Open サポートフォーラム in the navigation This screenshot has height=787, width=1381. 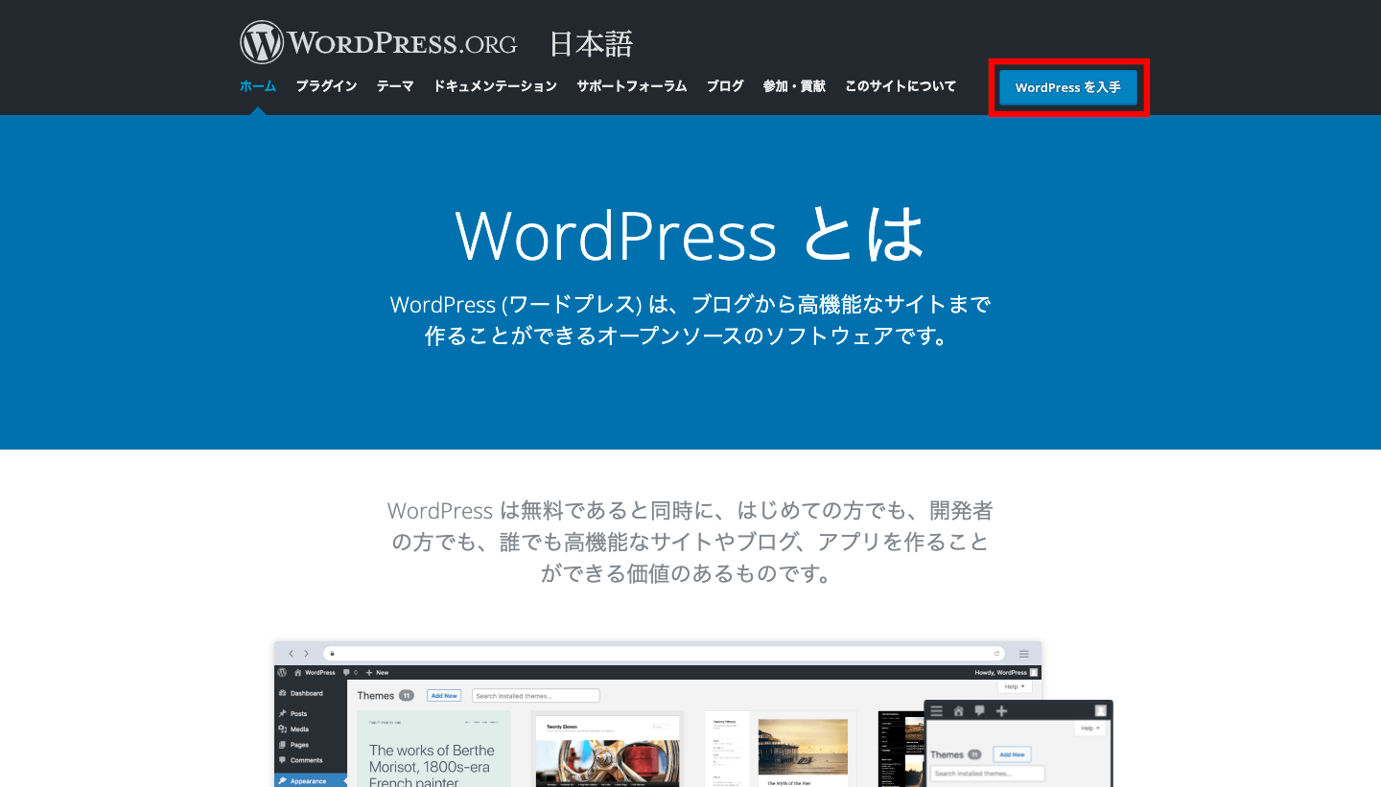point(632,86)
